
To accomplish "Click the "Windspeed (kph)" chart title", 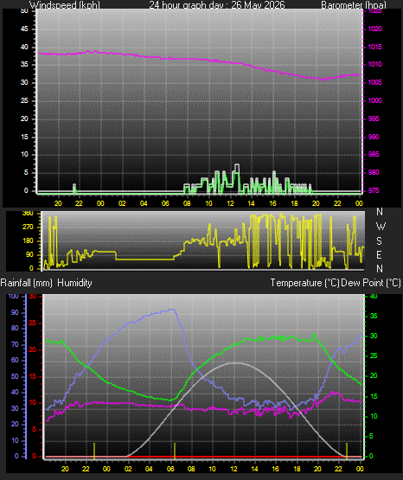I will [x=65, y=4].
